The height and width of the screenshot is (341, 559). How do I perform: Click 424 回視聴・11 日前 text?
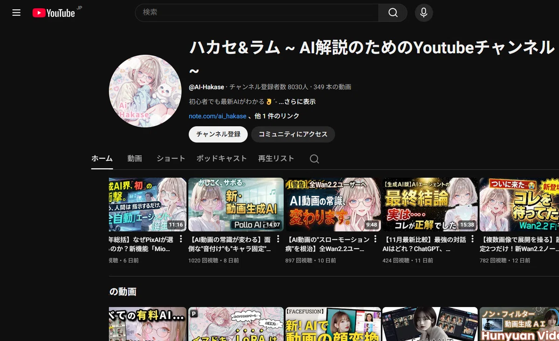408,260
